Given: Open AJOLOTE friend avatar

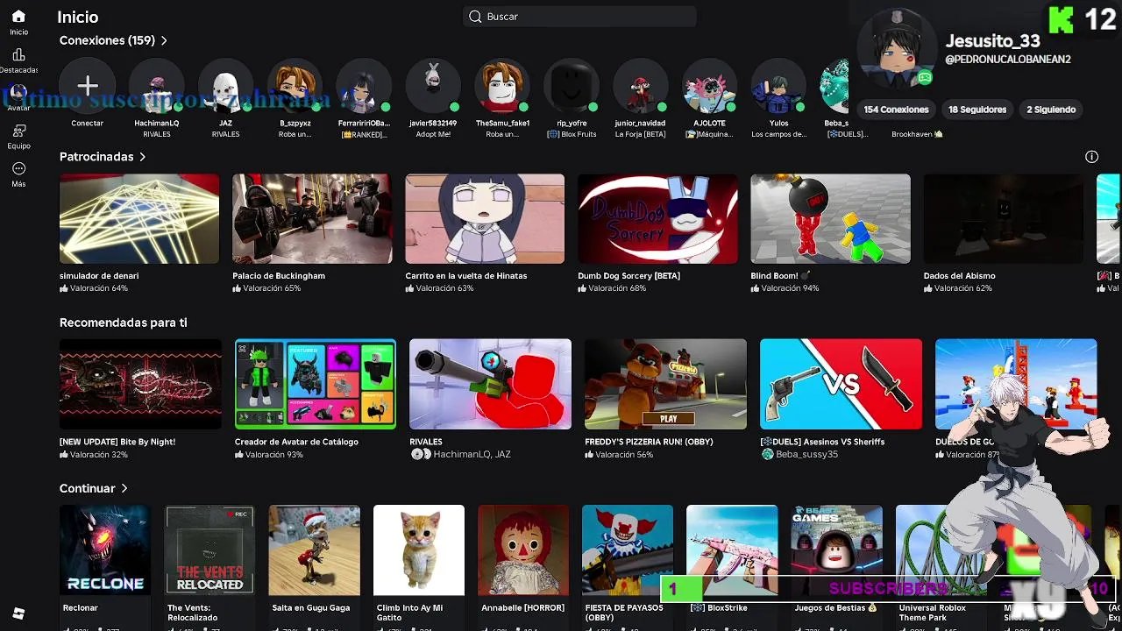Looking at the screenshot, I should click(x=710, y=85).
